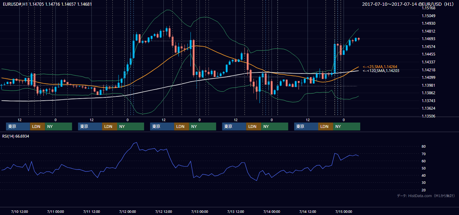This screenshot has height=215, width=459.
Task: Click the 7/10 12:00 time label
Action: click(x=19, y=211)
